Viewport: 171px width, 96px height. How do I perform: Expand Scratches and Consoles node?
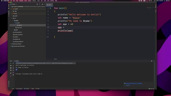coord(10,46)
